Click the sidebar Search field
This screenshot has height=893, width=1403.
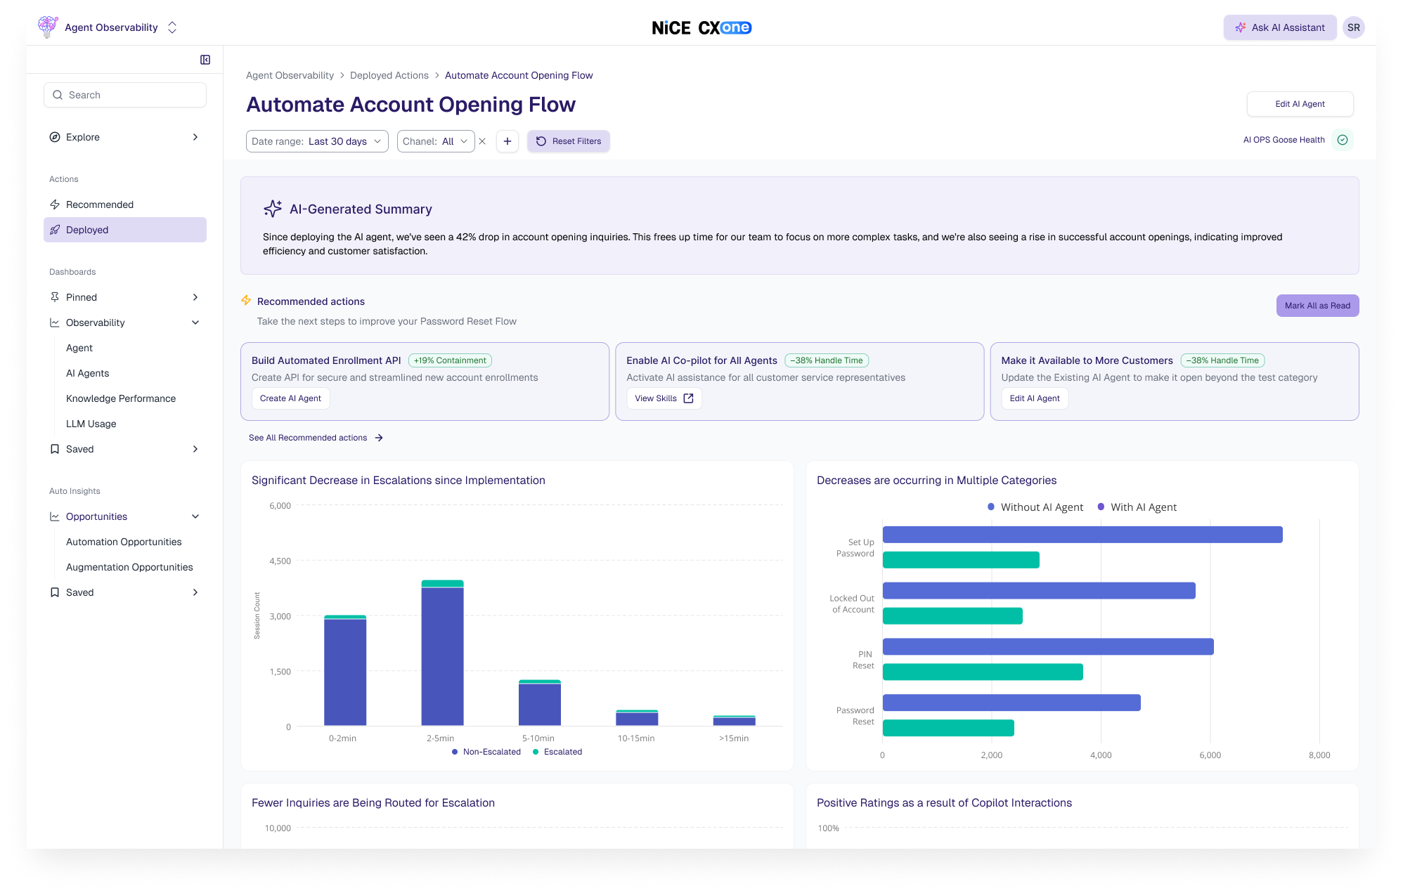click(125, 95)
